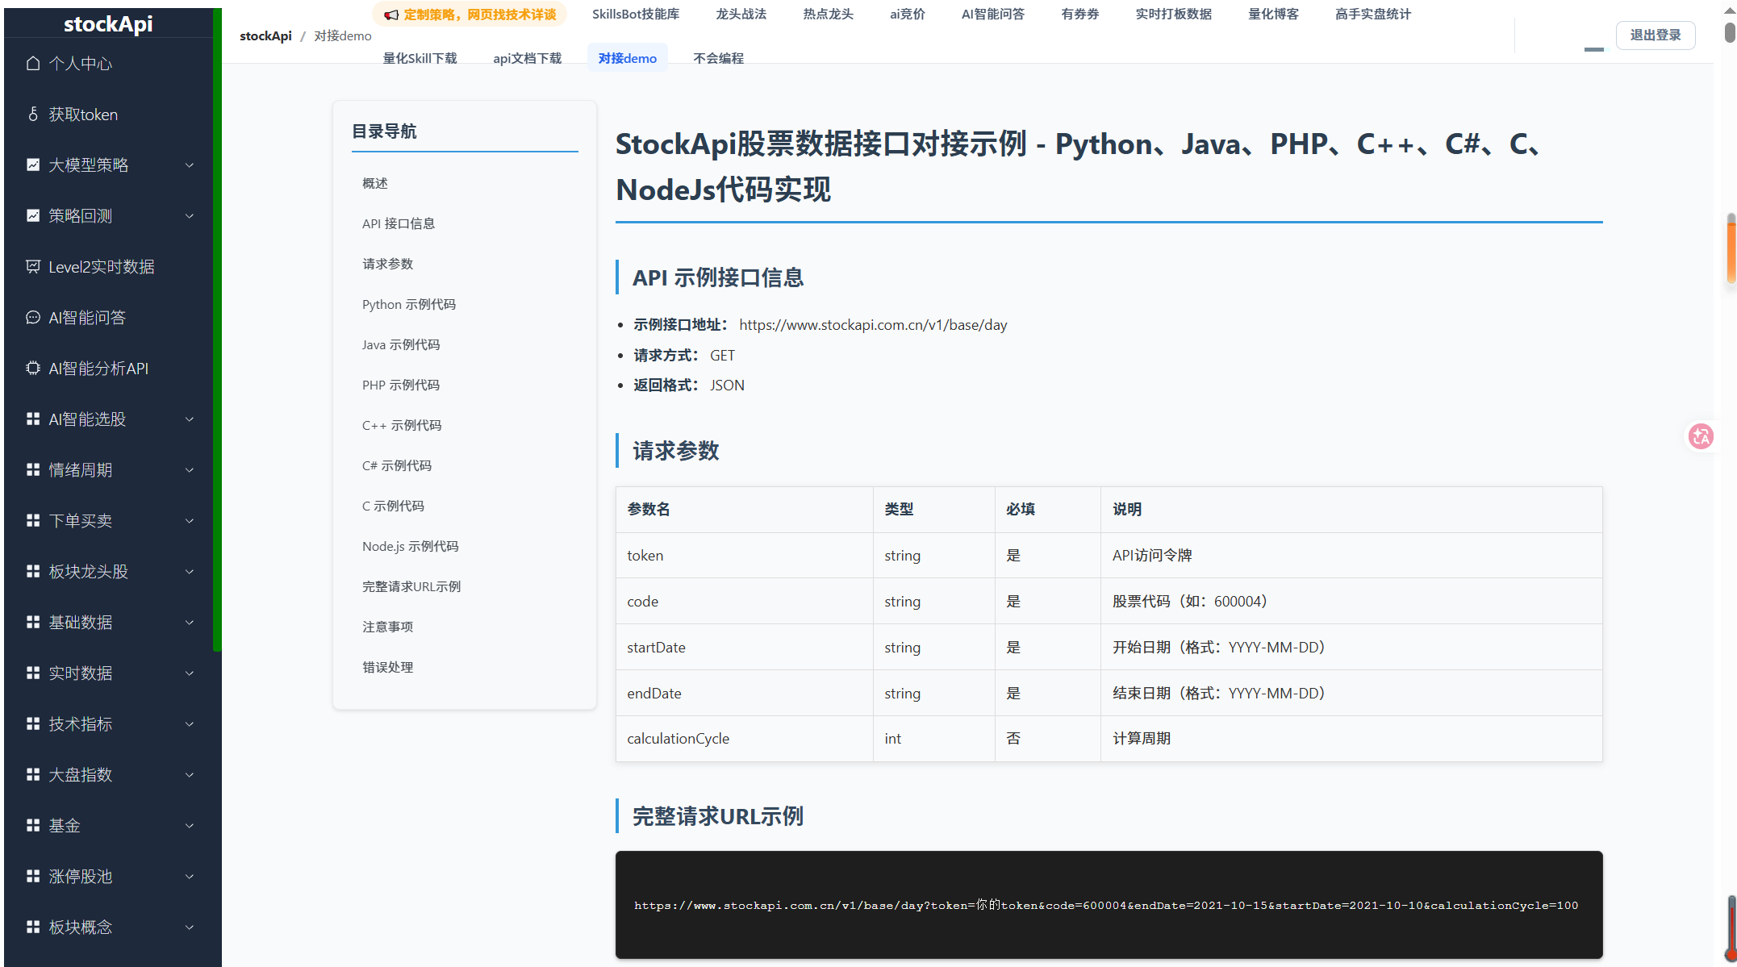The height and width of the screenshot is (967, 1737).
Task: Click the stockApi logo in the sidebar
Action: 108,23
